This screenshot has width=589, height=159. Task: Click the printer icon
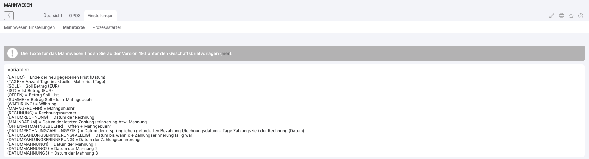point(561,16)
